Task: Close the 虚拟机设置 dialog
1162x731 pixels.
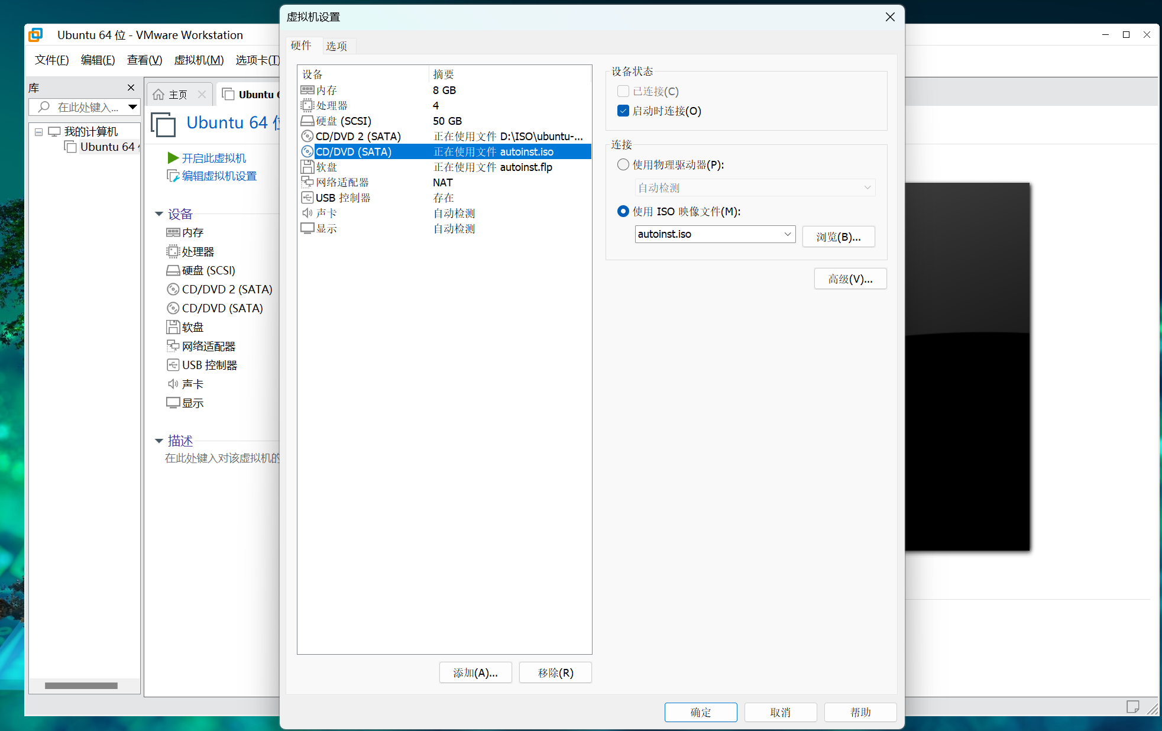Action: pos(890,17)
